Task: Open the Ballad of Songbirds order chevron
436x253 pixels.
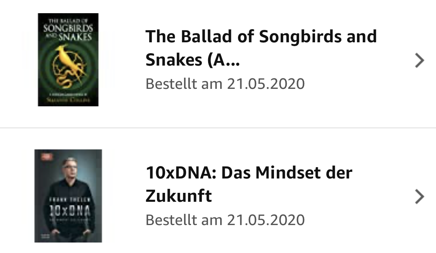Action: 419,61
